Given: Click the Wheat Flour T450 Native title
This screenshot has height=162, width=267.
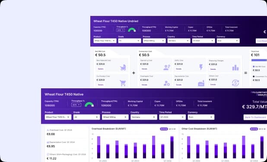Looking at the screenshot, I should 64,94.
